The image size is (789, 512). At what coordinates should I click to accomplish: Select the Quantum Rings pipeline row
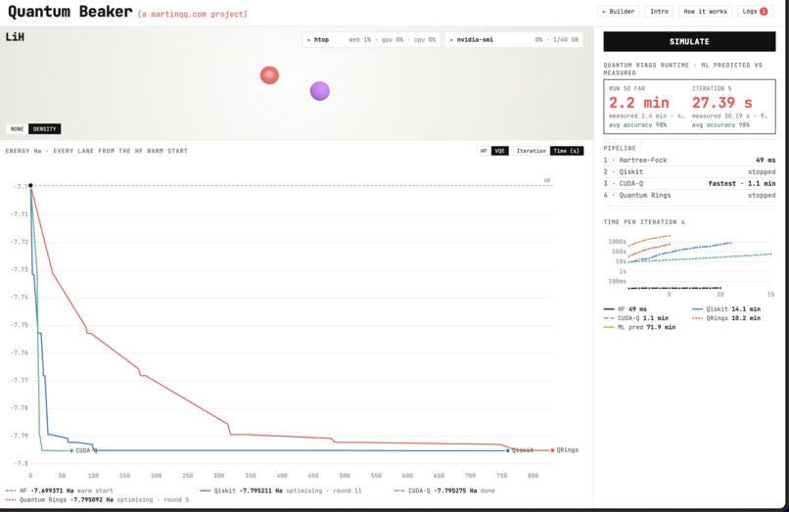pyautogui.click(x=689, y=195)
